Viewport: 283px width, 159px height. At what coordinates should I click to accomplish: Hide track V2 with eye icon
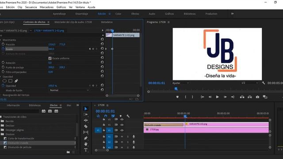pos(122,125)
